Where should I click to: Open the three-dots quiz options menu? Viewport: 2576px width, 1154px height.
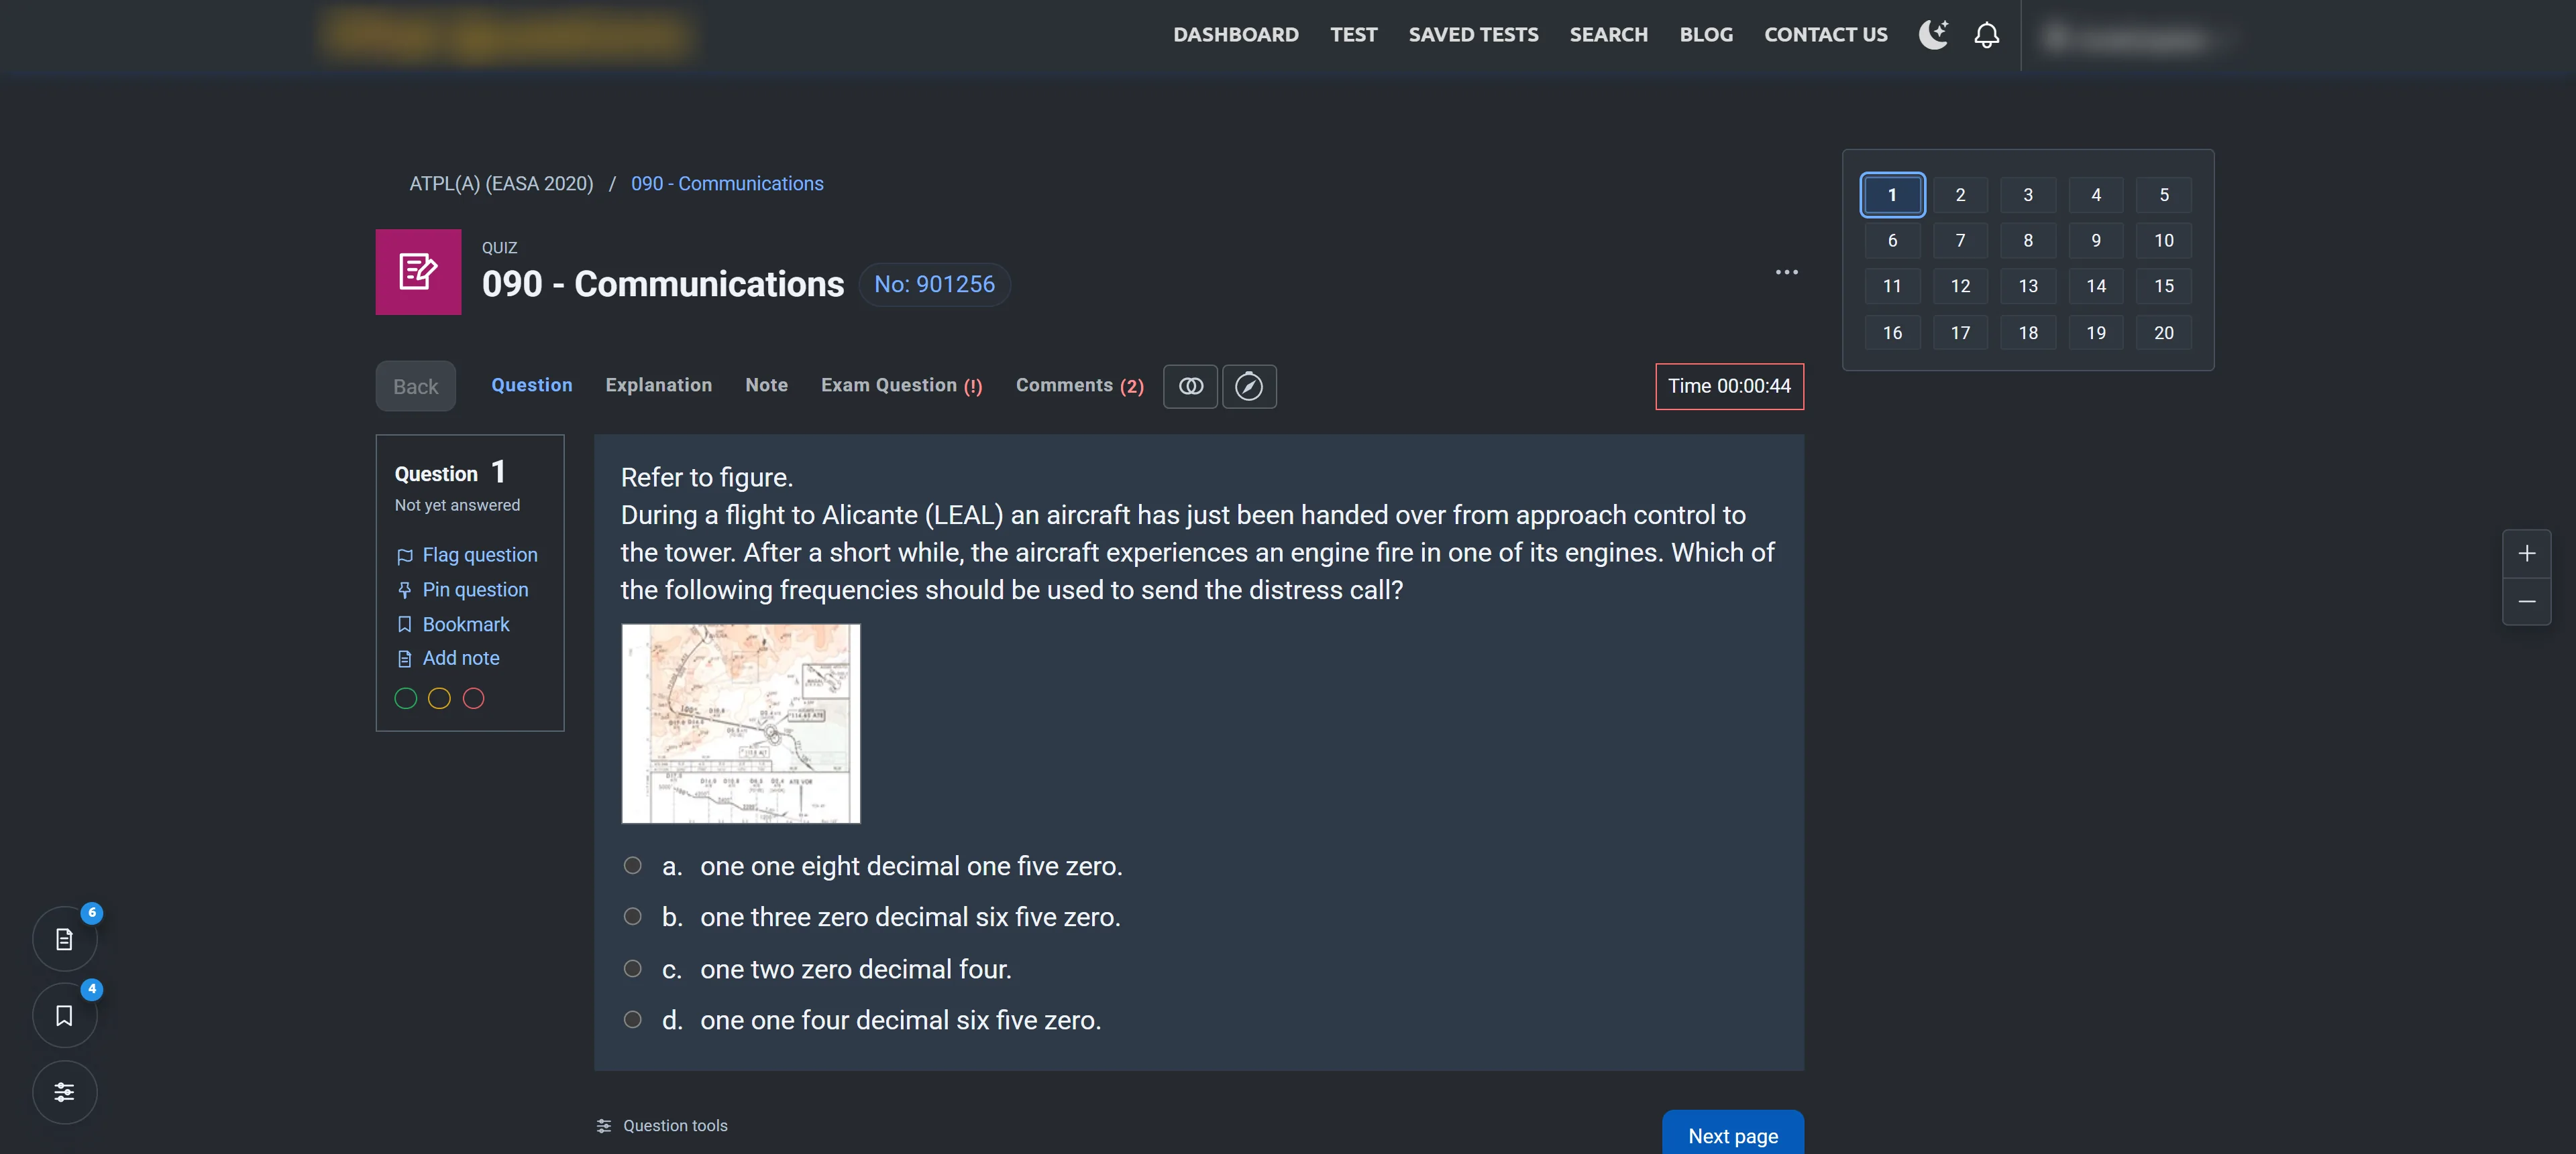tap(1786, 272)
